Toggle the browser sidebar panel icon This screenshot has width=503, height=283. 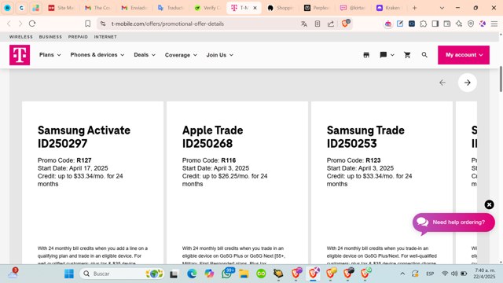coord(435,24)
